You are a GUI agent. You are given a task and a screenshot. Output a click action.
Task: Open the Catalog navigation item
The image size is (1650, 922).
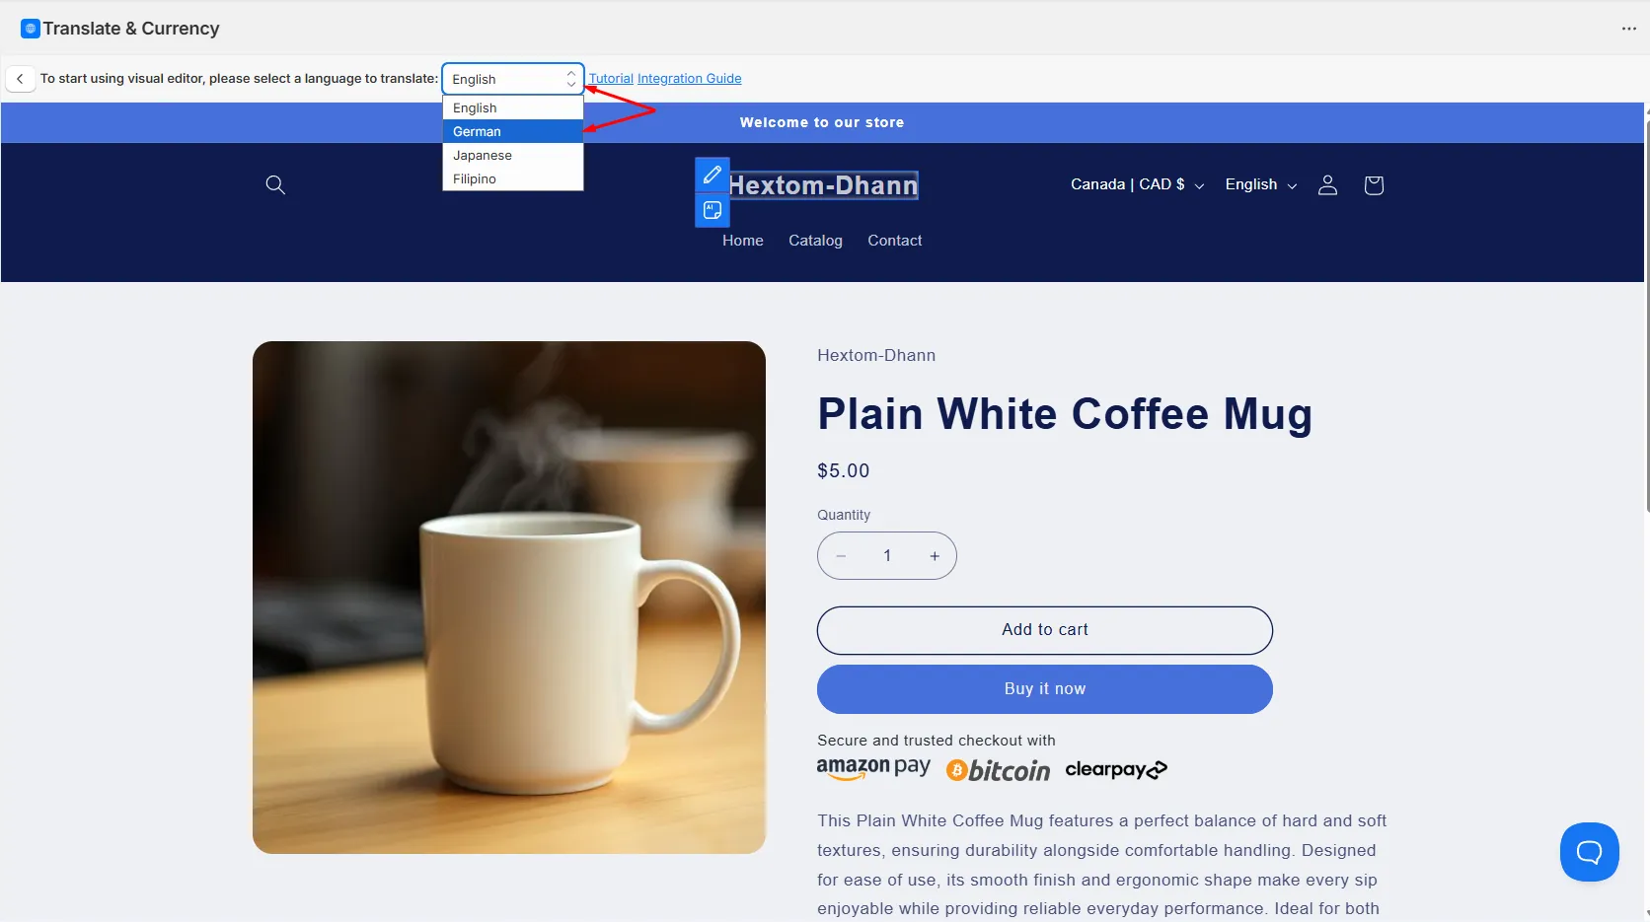click(x=815, y=241)
